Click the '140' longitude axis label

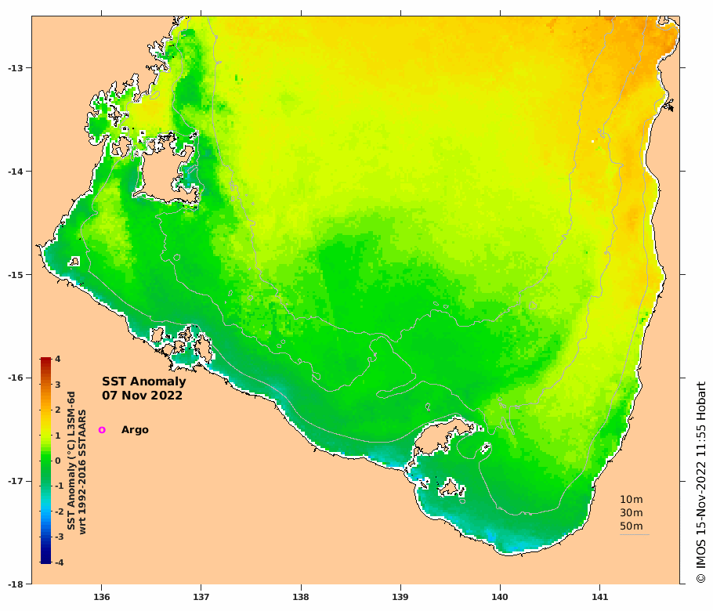(500, 597)
